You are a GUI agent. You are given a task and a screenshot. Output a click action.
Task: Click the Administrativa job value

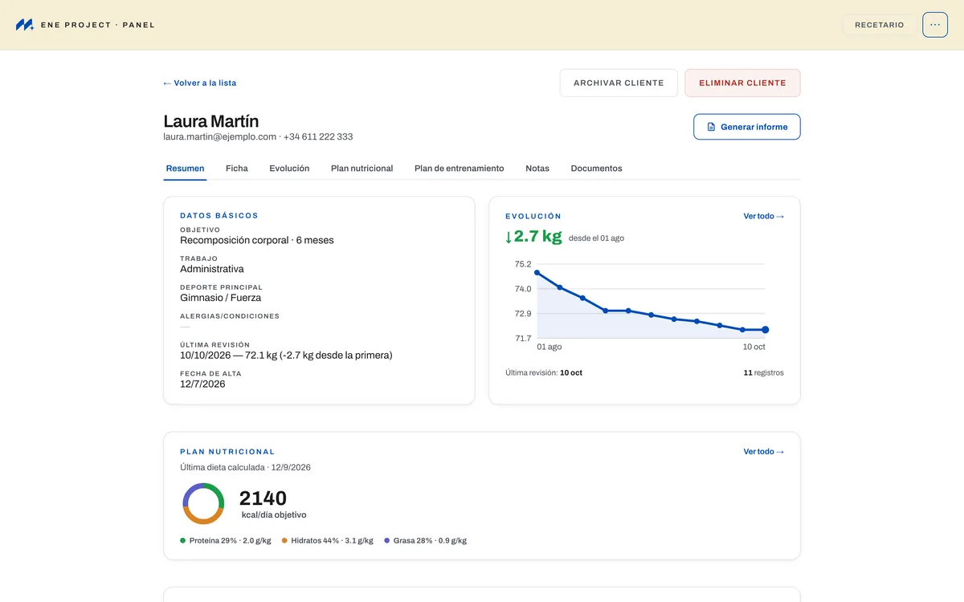pos(212,269)
